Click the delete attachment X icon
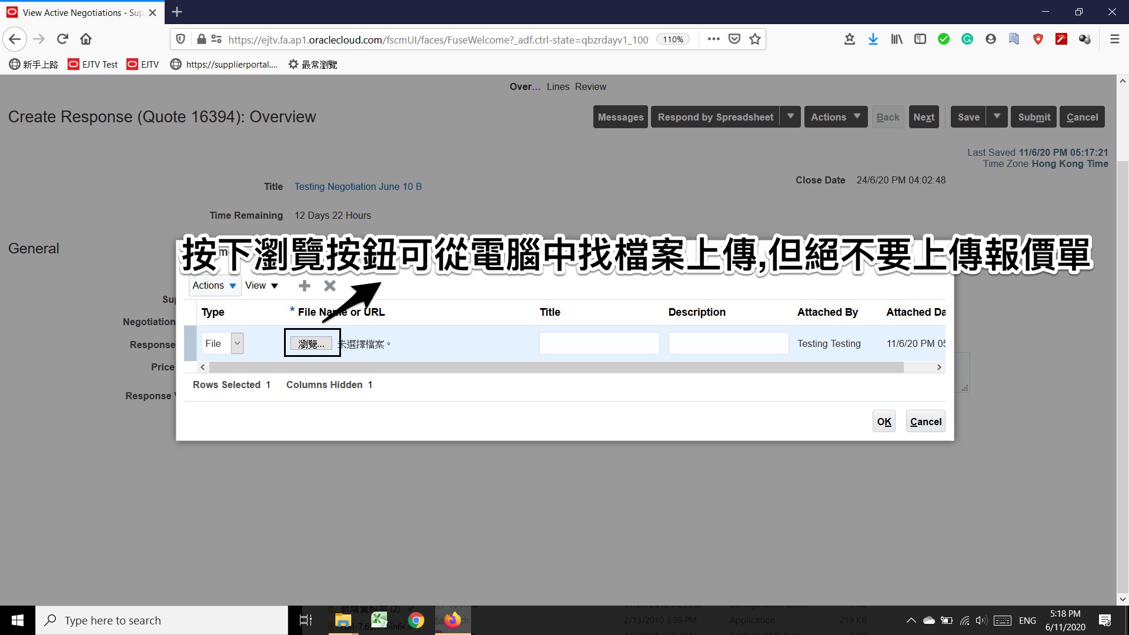 click(330, 286)
